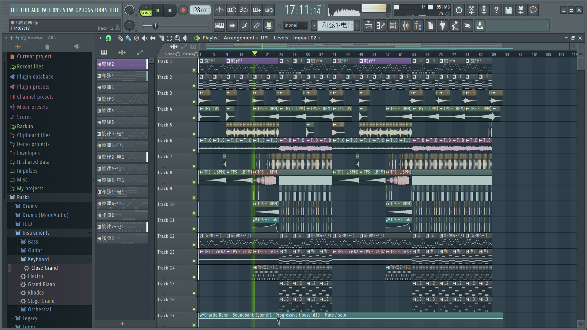Open the EDIT menu
The width and height of the screenshot is (587, 330).
(25, 10)
